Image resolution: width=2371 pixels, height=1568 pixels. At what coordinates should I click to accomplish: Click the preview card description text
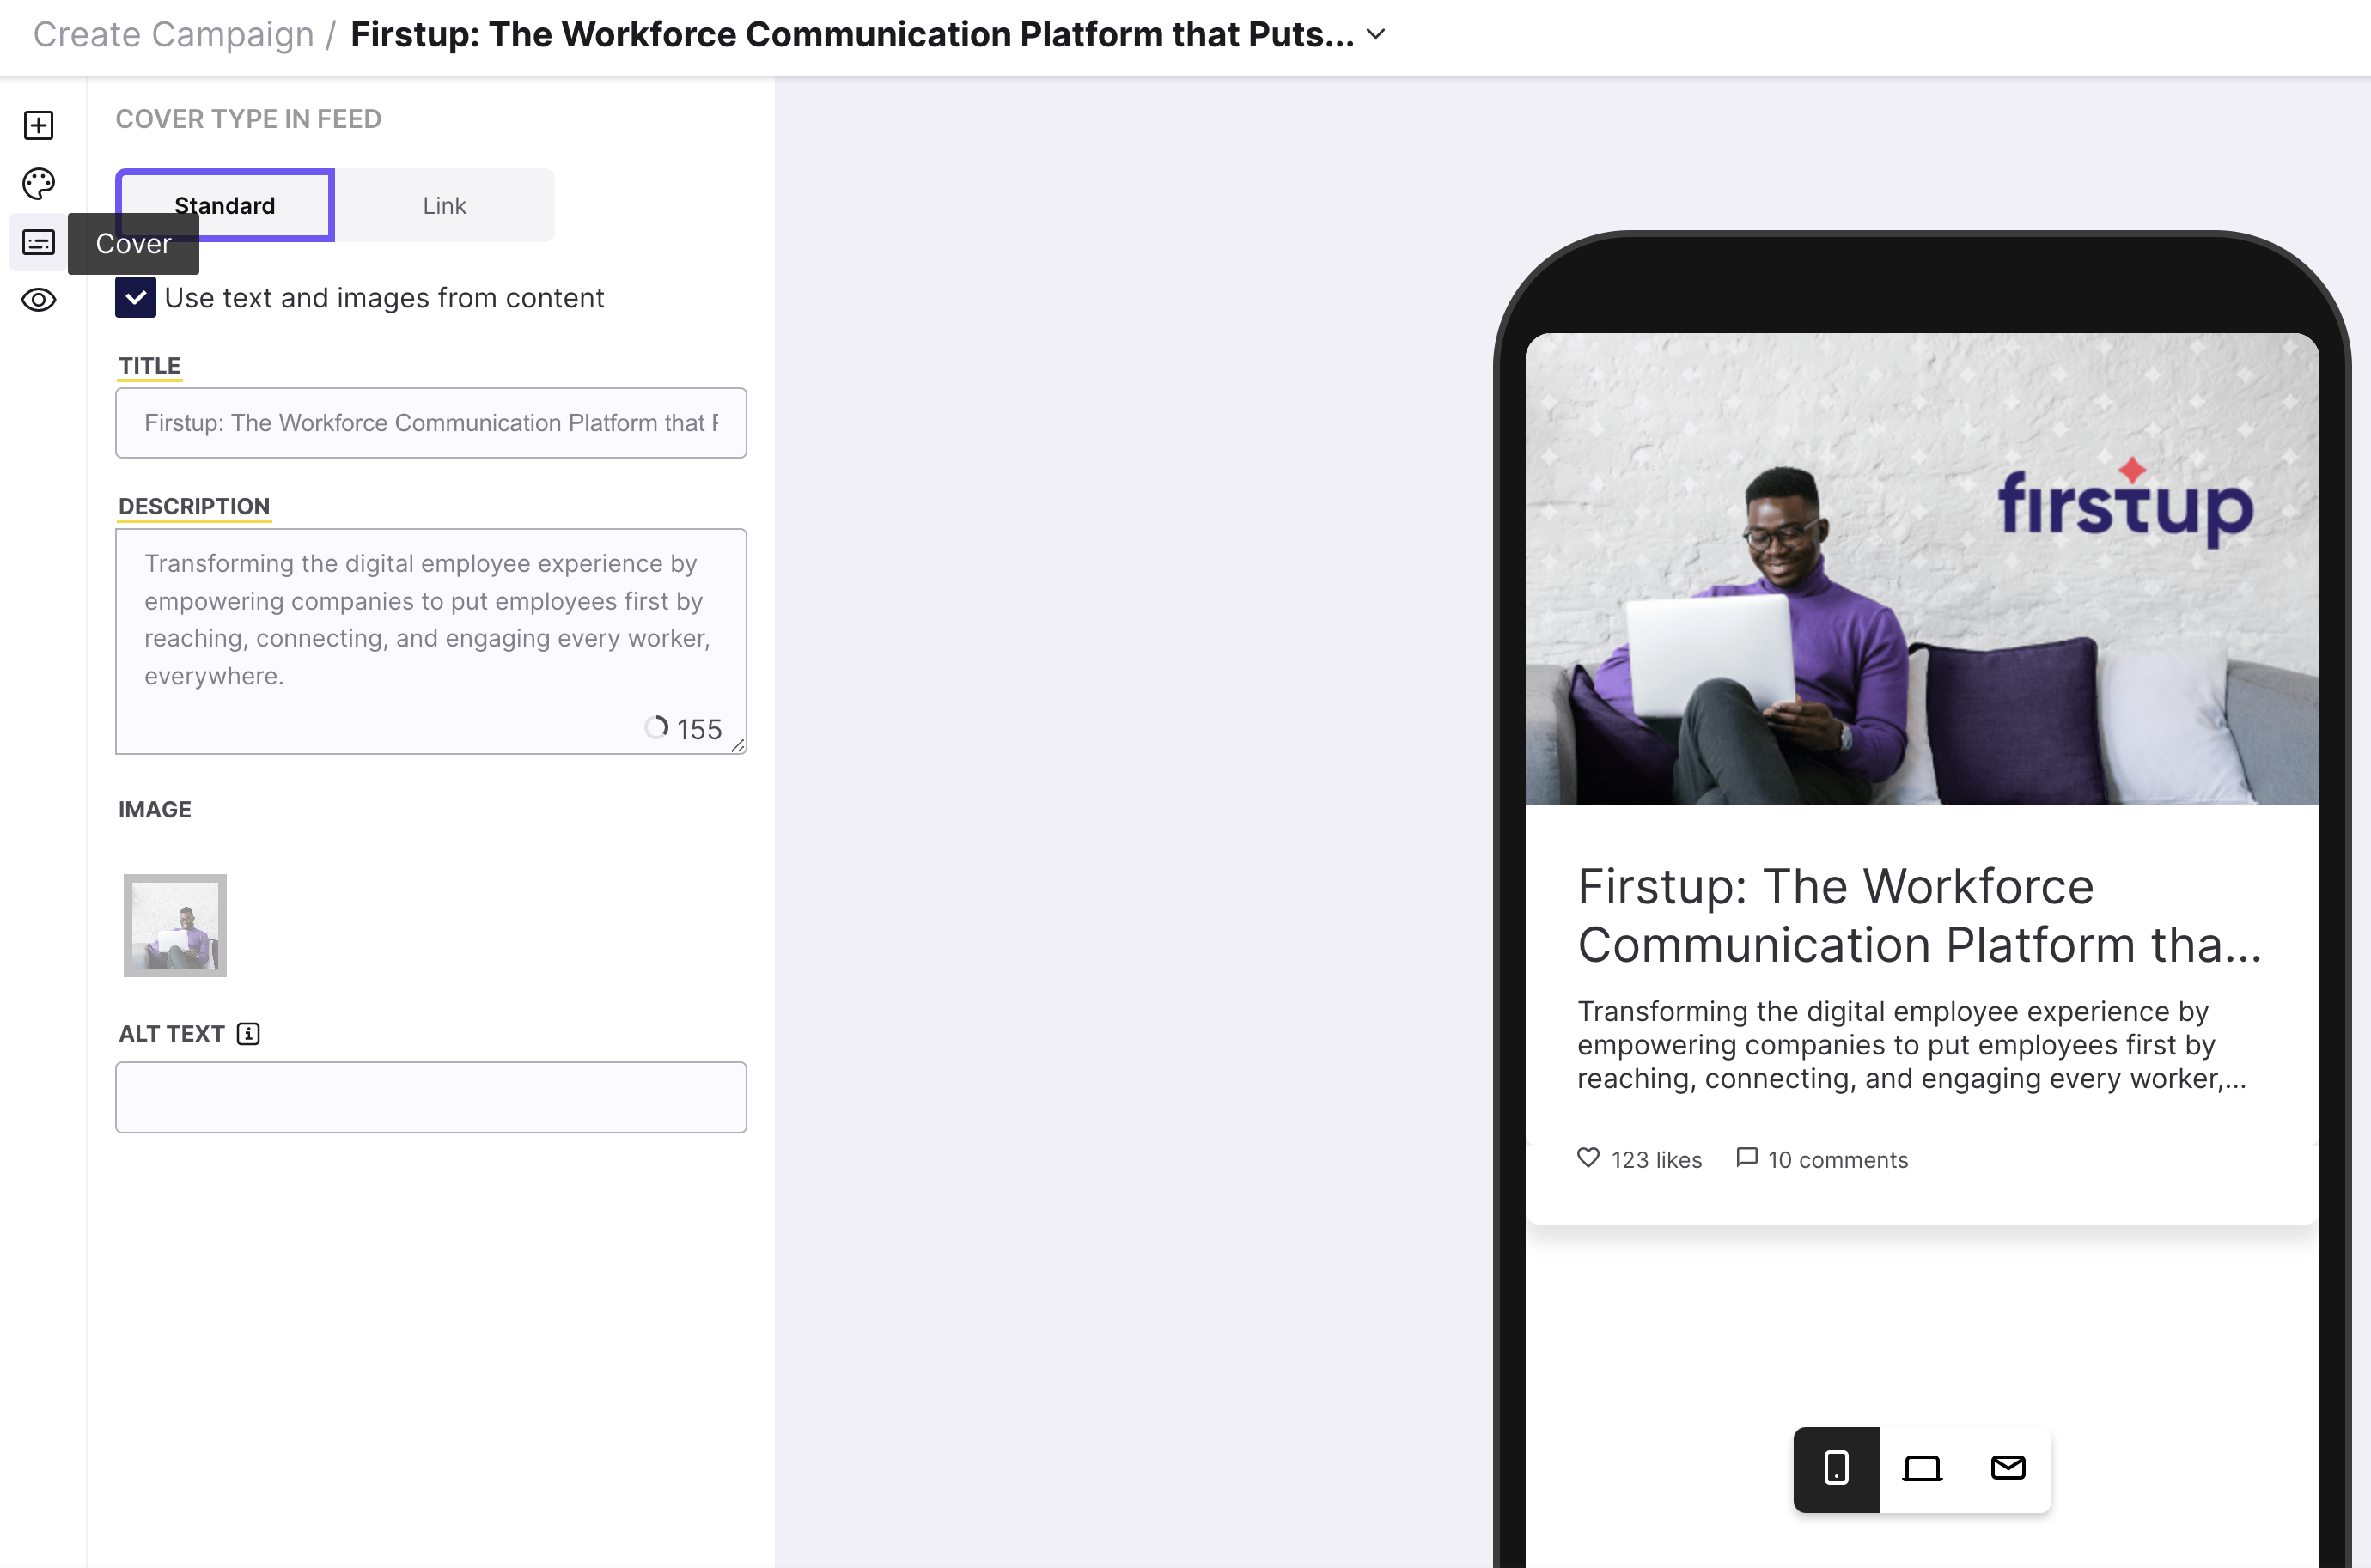(x=1911, y=1045)
